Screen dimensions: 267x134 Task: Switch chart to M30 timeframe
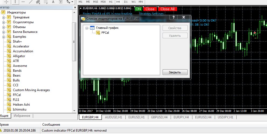click(103, 2)
